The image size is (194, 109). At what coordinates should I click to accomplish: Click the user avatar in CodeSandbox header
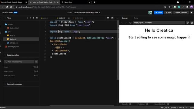[x=150, y=12]
